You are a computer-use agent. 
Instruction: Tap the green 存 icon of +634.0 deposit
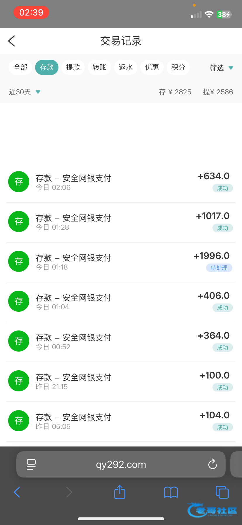[19, 182]
